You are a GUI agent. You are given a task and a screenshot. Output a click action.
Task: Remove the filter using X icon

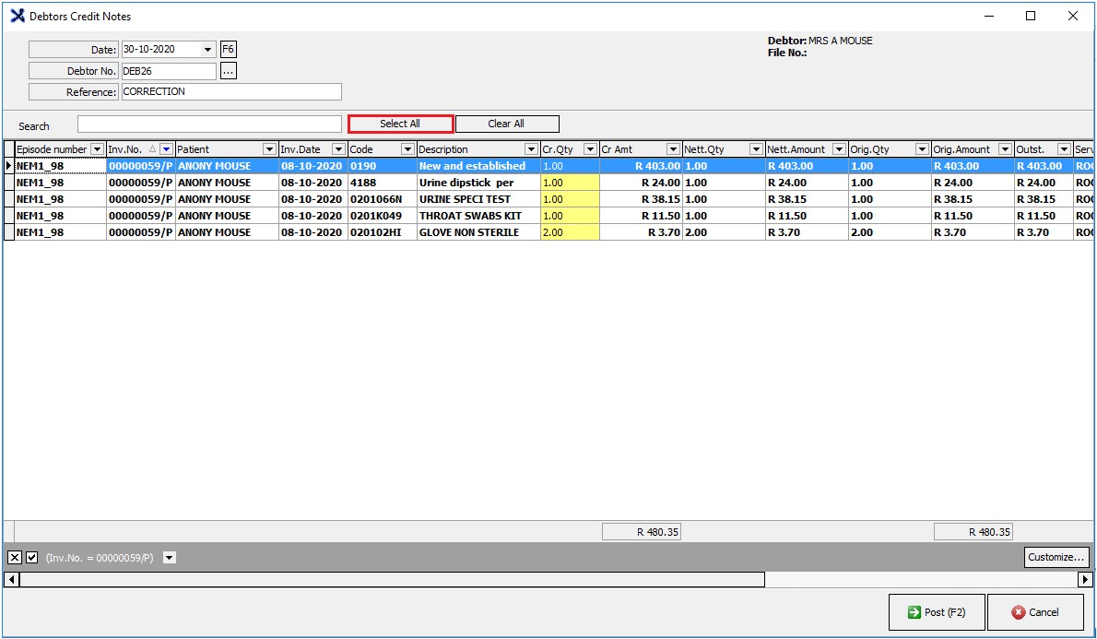click(x=15, y=558)
